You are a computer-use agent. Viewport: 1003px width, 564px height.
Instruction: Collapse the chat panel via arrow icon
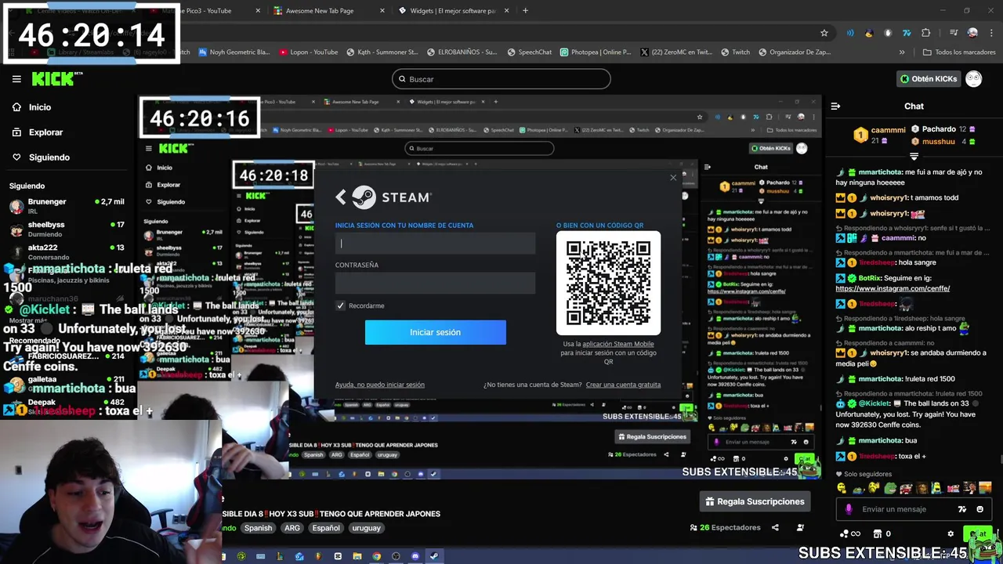pos(835,106)
